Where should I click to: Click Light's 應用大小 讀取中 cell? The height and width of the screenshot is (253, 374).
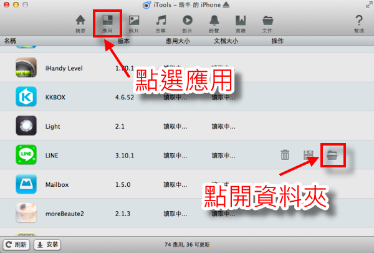(175, 126)
